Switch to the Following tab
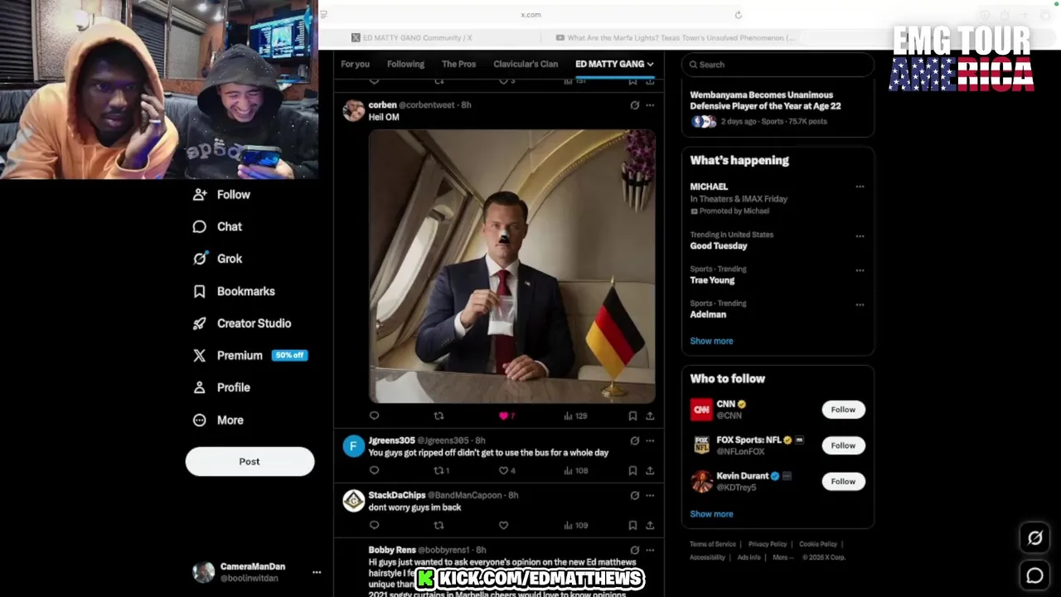 click(405, 64)
